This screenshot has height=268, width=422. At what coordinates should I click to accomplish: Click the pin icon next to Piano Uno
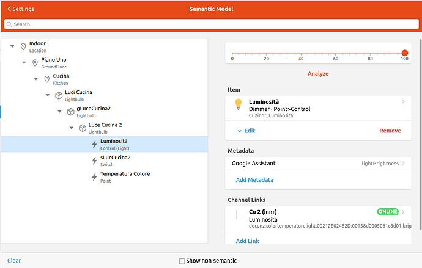pos(35,63)
